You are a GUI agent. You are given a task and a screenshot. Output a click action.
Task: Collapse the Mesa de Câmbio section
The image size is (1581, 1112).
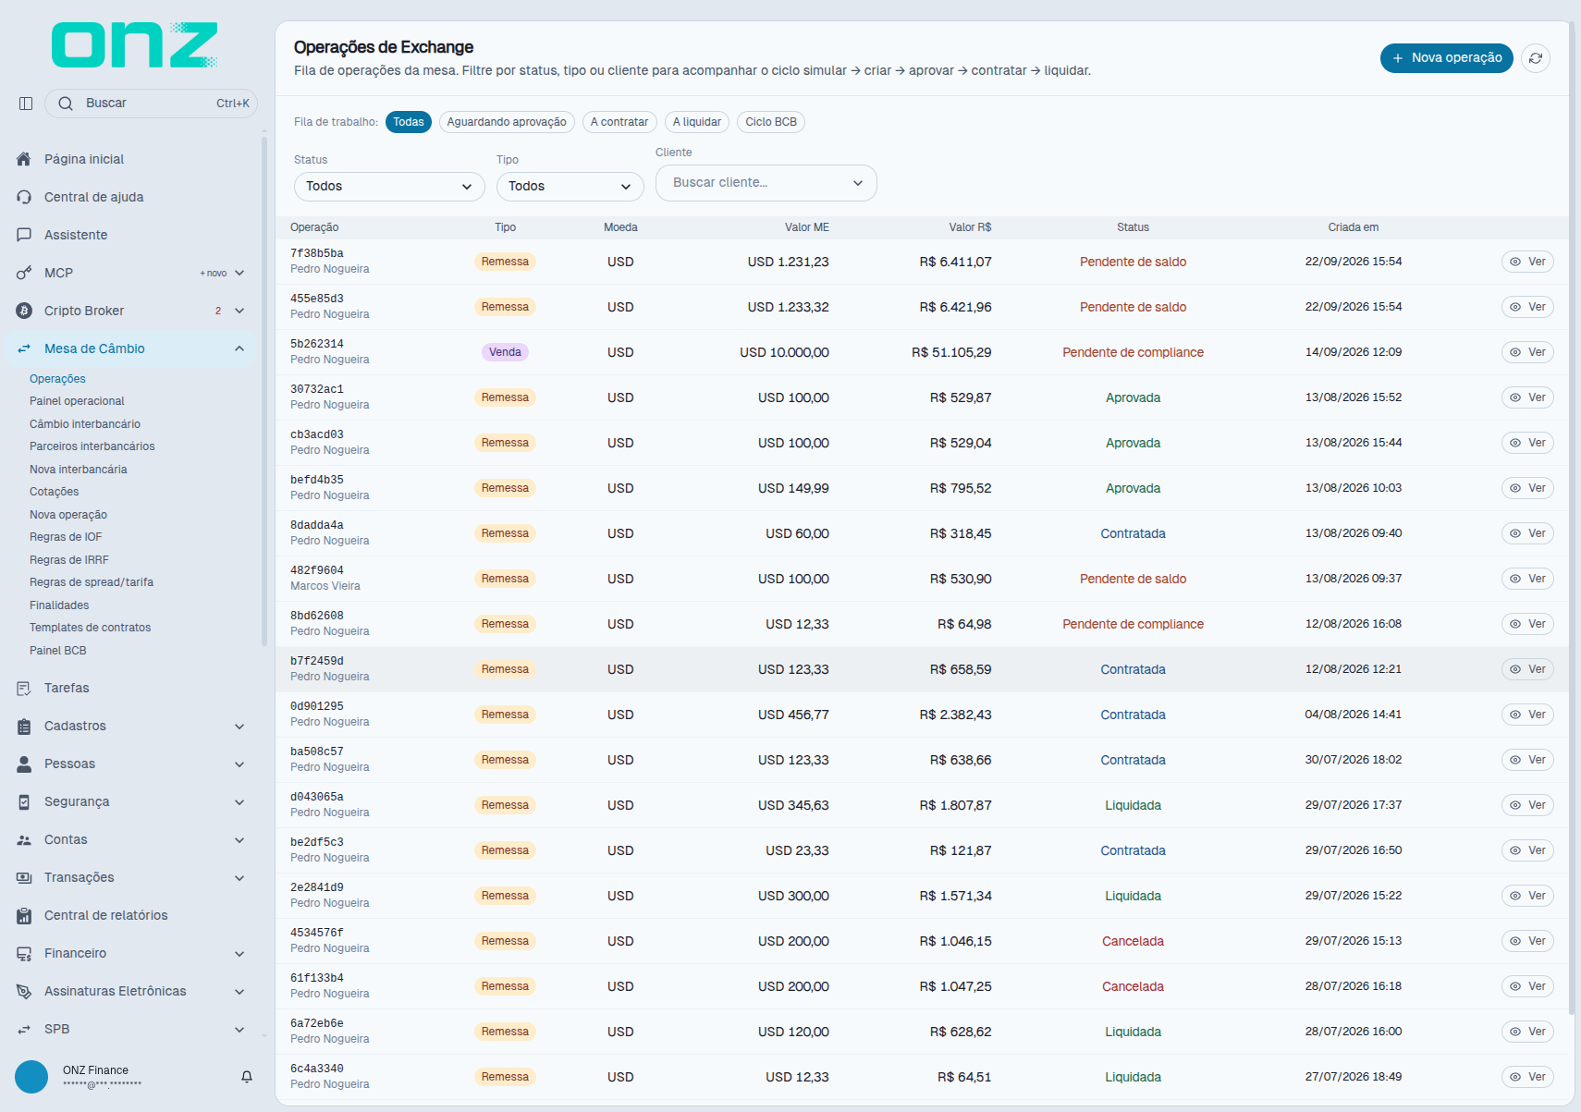tap(239, 348)
